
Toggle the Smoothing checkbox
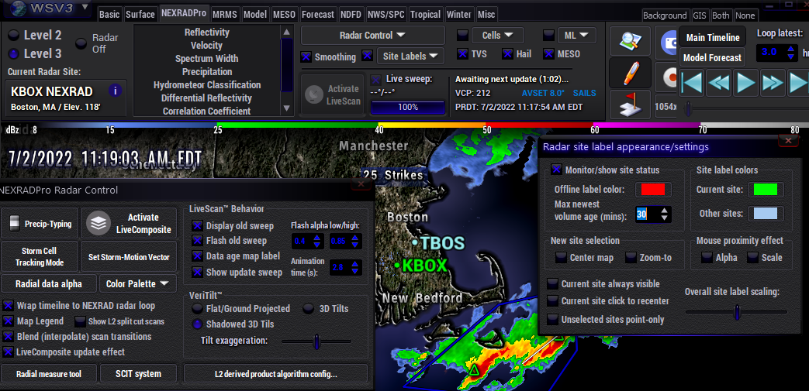click(x=306, y=57)
